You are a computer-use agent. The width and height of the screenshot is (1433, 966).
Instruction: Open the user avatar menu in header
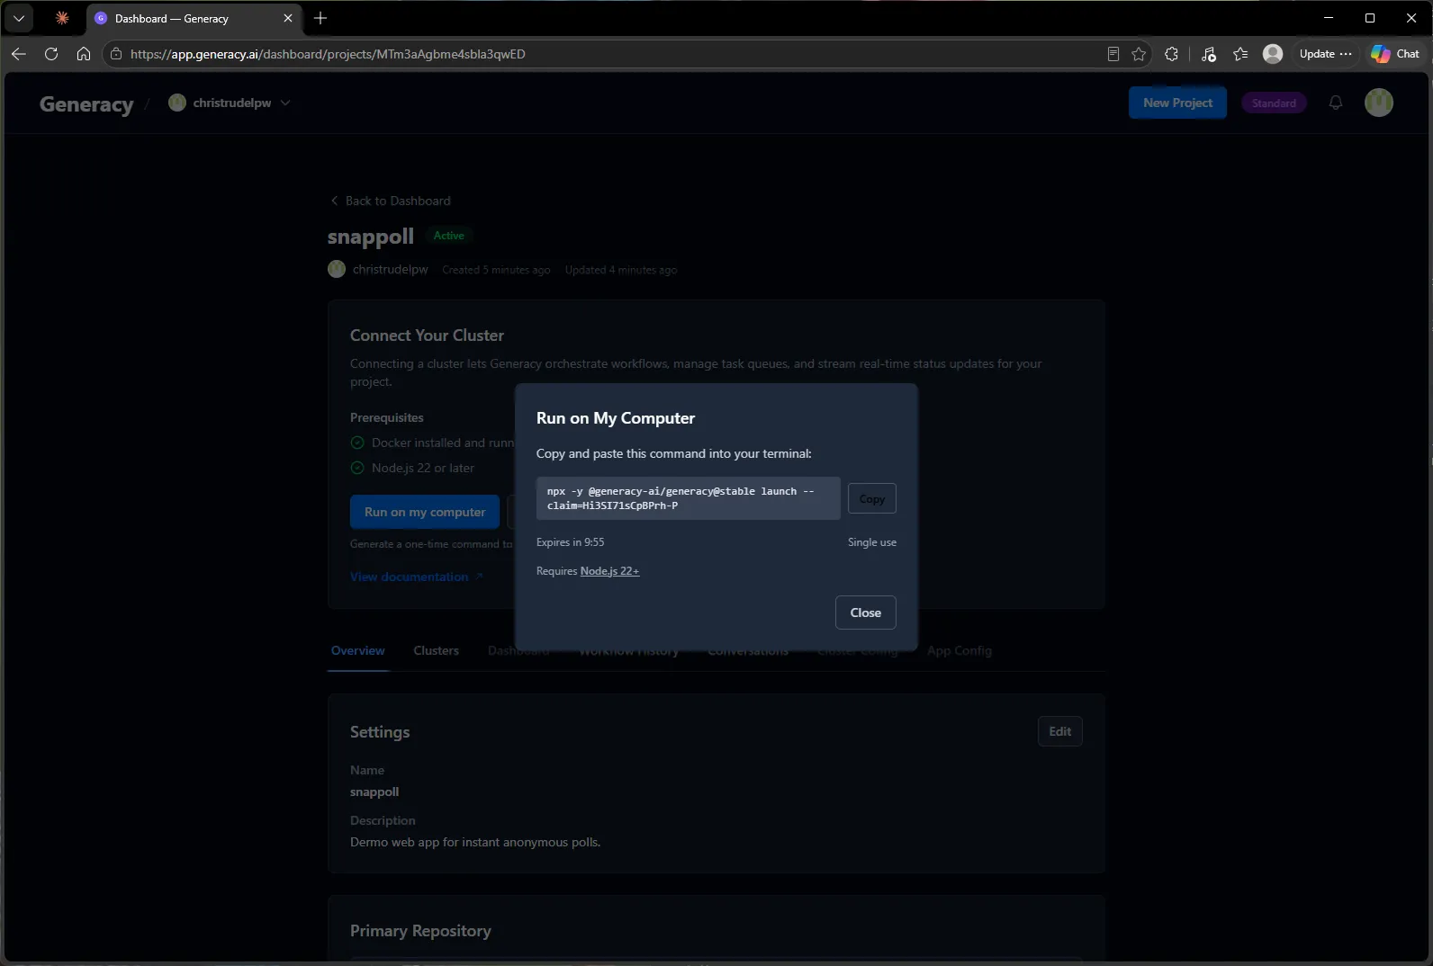click(x=1379, y=103)
